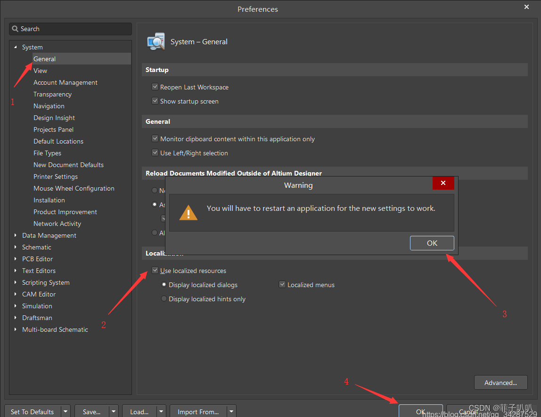541x417 pixels.
Task: Toggle Reopen Last Workspace checkbox
Action: (155, 87)
